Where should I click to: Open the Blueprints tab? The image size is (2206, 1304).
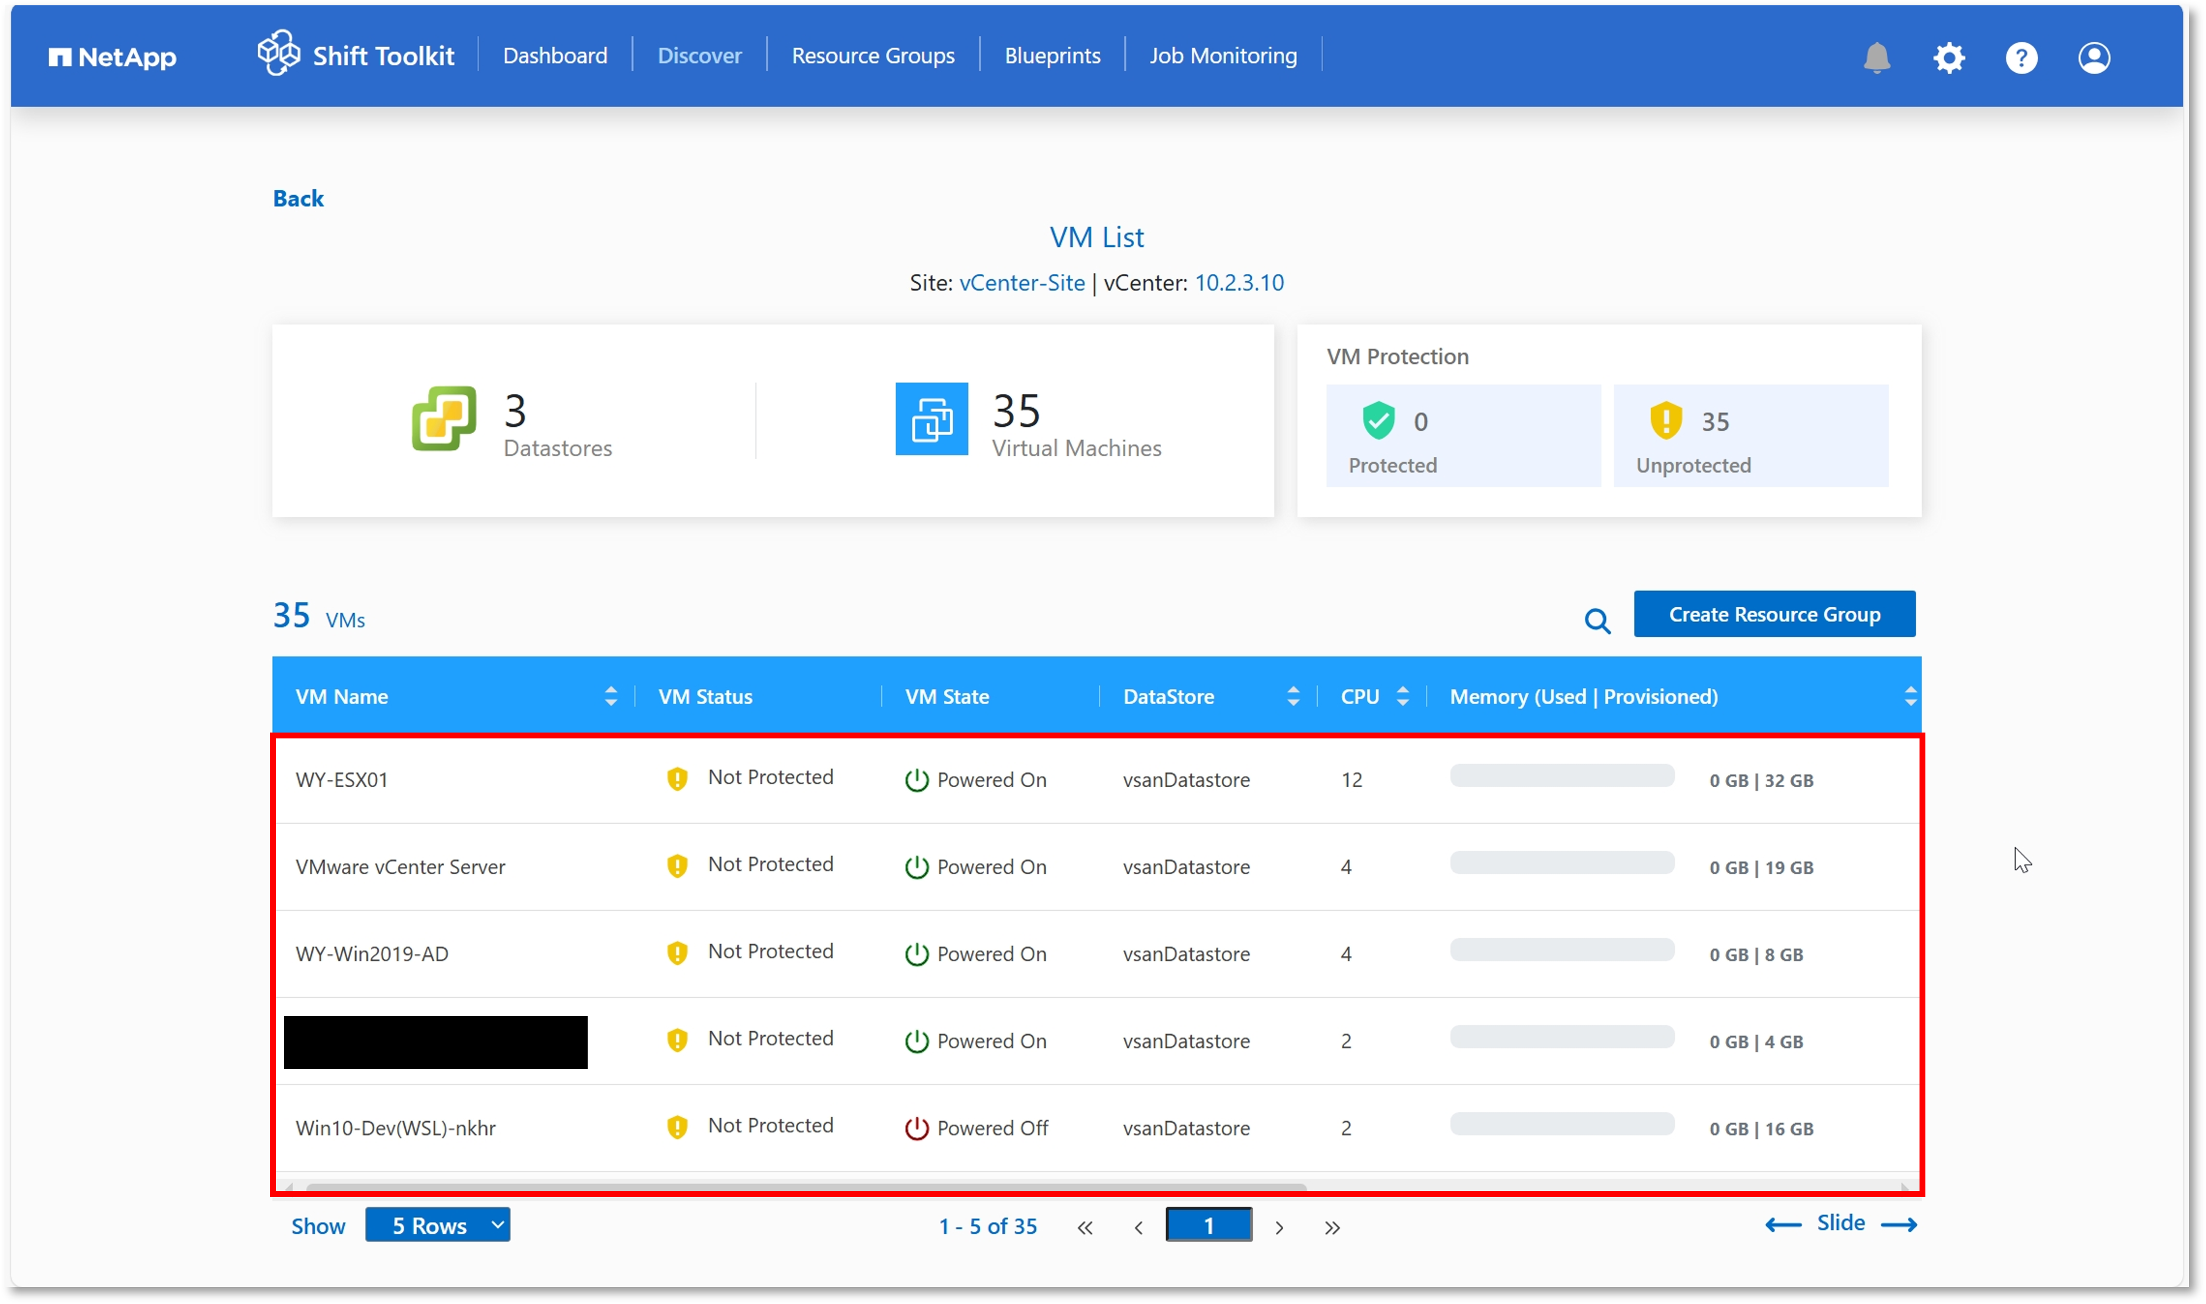click(1052, 55)
